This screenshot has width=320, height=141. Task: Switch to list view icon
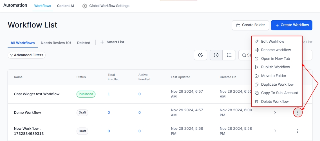[x=229, y=55]
